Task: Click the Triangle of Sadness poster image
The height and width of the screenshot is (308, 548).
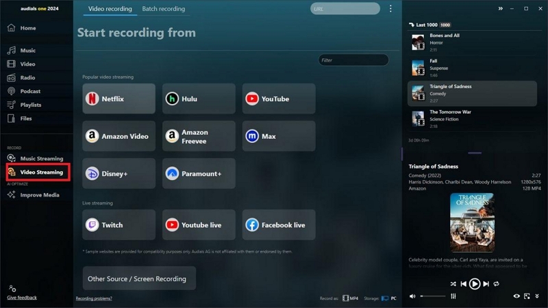Action: pos(472,222)
